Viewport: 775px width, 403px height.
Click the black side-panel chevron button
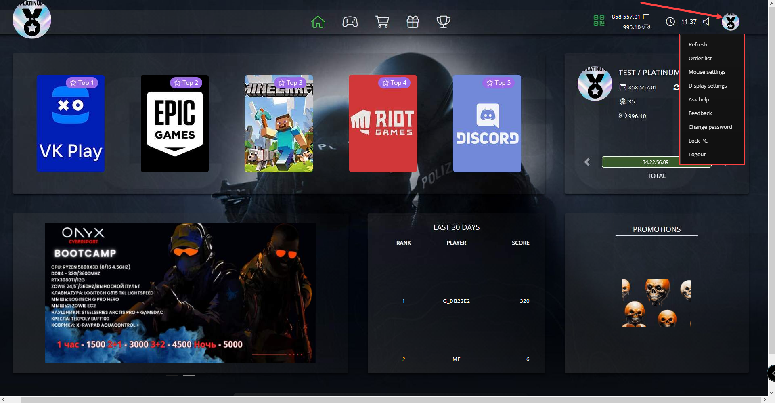click(771, 374)
